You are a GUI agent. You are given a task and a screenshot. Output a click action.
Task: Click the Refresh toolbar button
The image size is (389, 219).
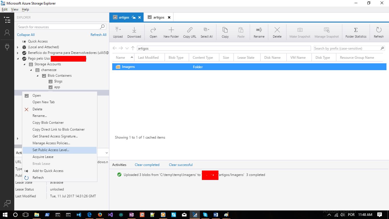(379, 33)
